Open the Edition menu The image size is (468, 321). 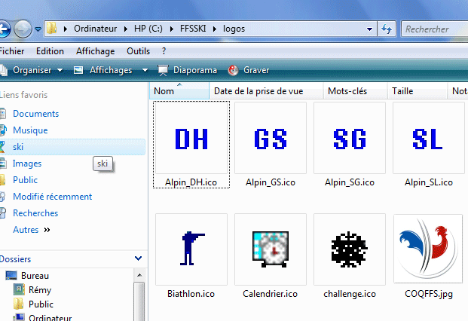coord(50,51)
